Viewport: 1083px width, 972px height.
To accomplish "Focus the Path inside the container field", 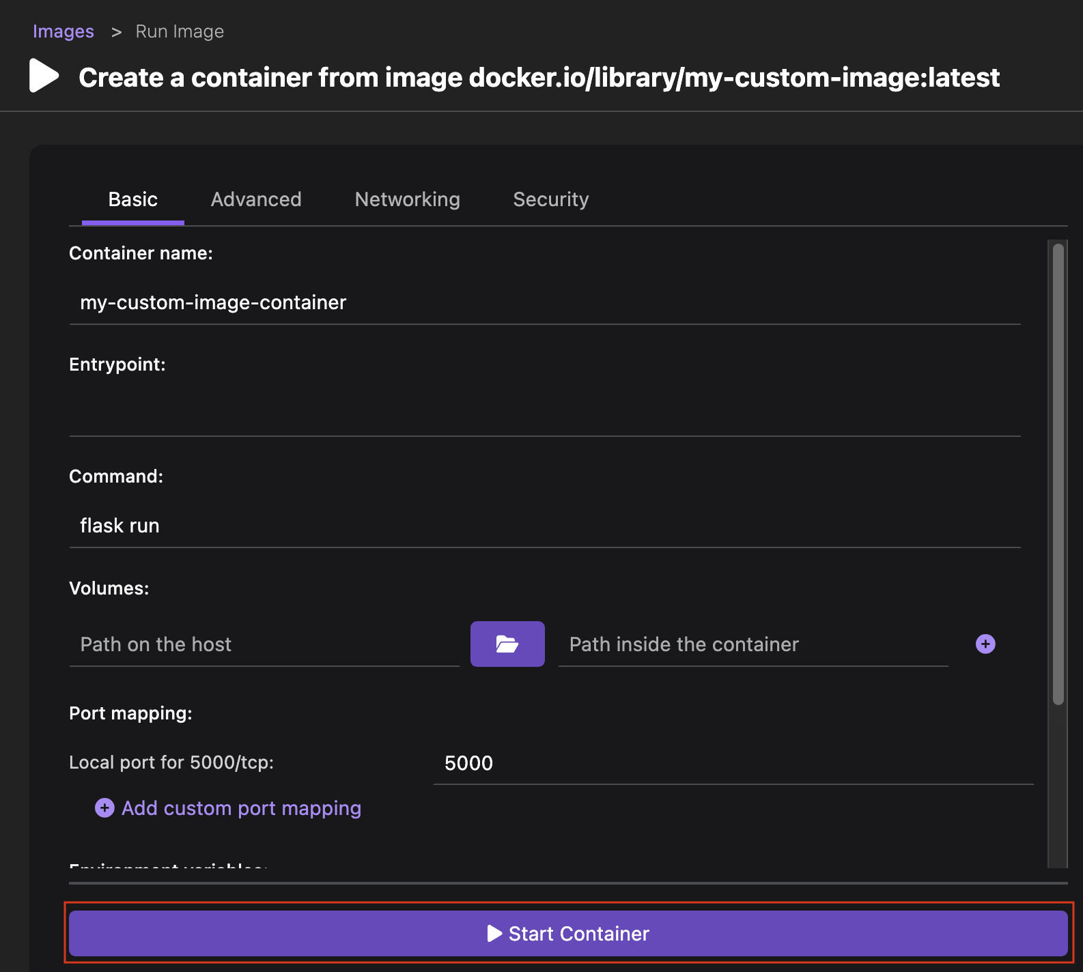I will click(x=753, y=644).
